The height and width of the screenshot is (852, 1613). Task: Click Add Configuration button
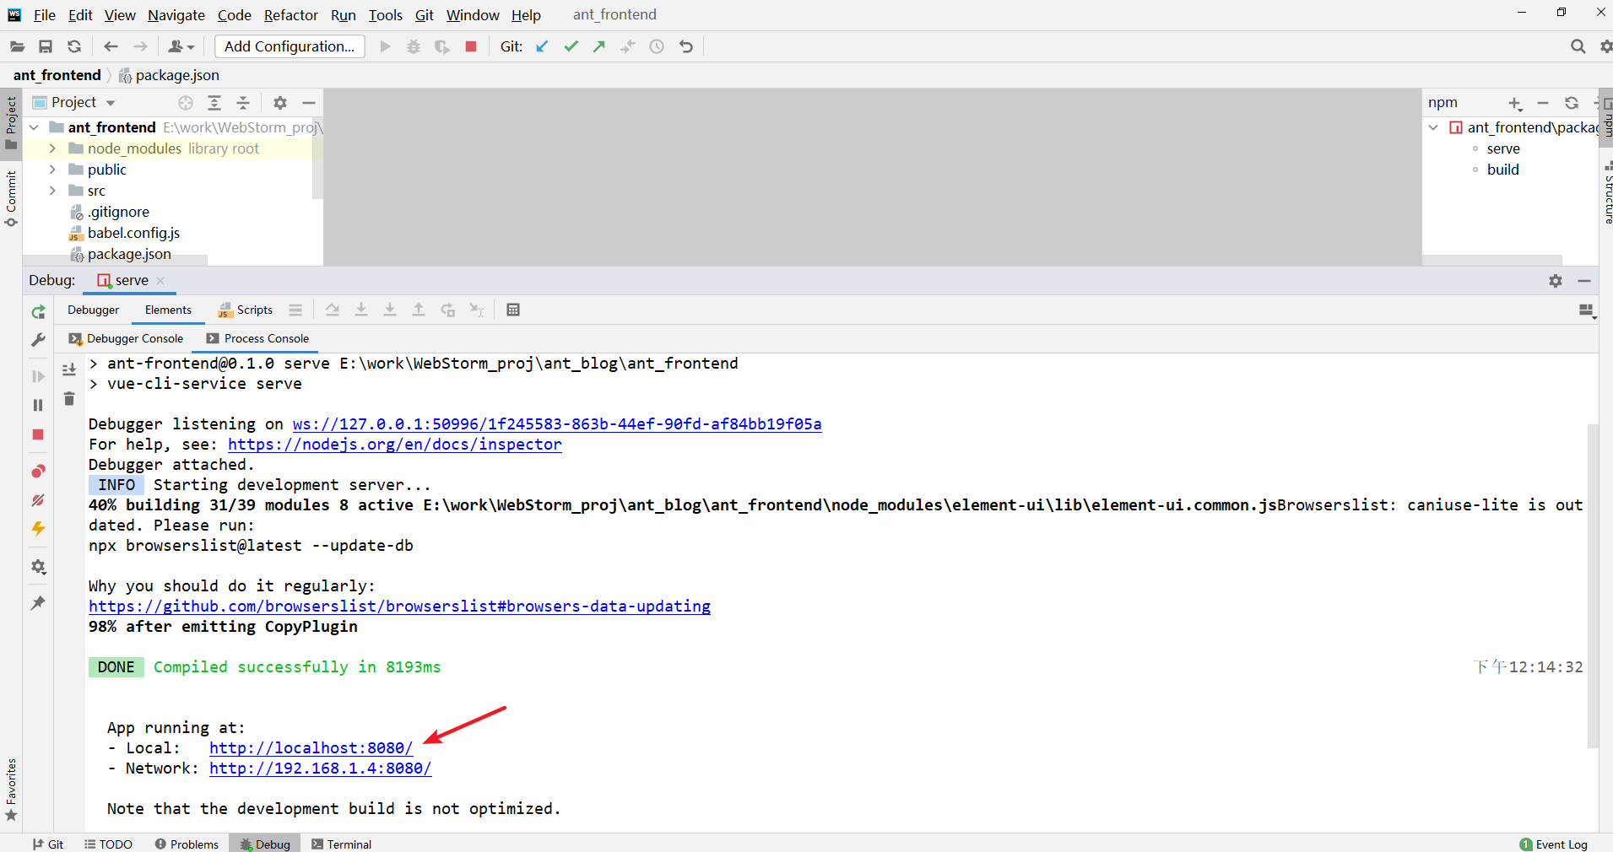tap(290, 46)
